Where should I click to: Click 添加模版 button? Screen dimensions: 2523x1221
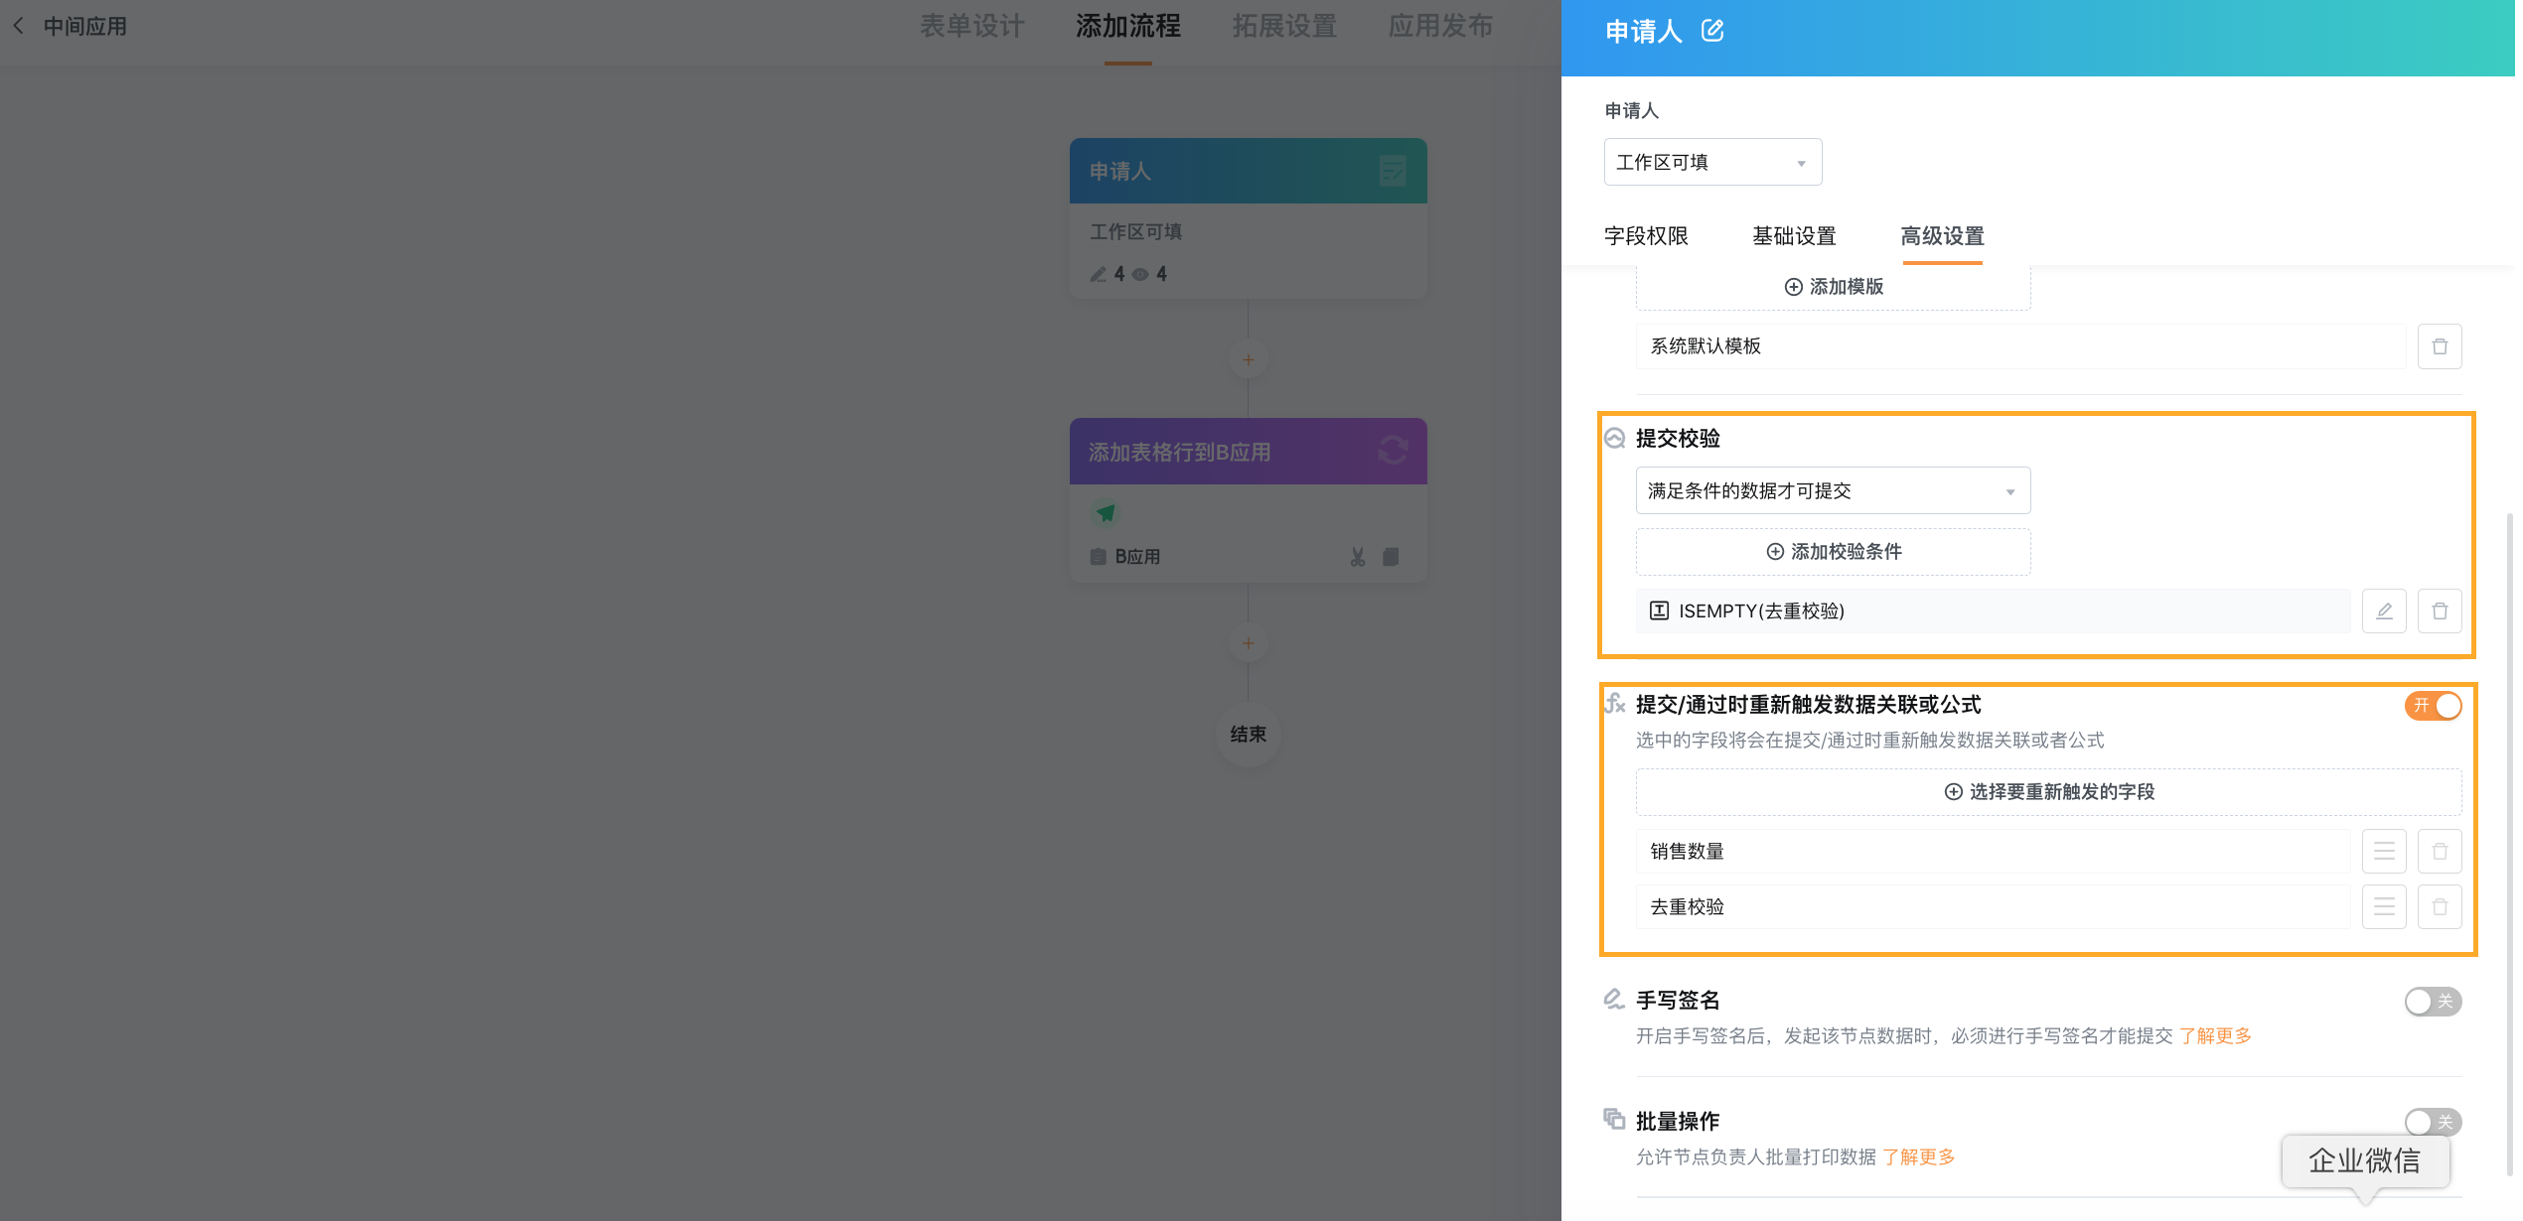[1834, 286]
